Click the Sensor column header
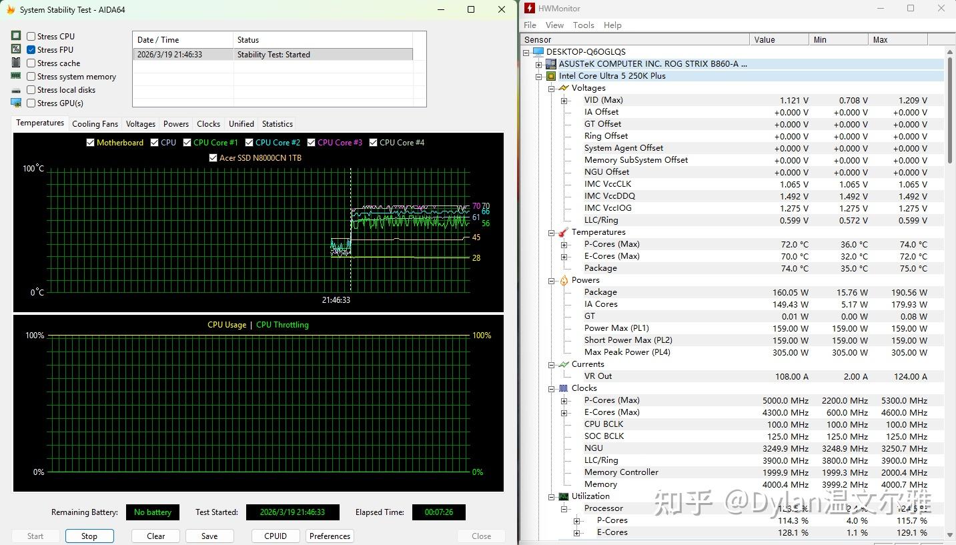The image size is (956, 545). point(635,40)
